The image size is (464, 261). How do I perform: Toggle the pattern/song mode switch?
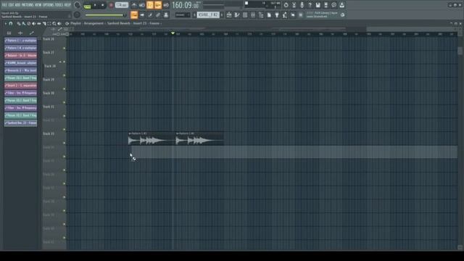click(87, 5)
